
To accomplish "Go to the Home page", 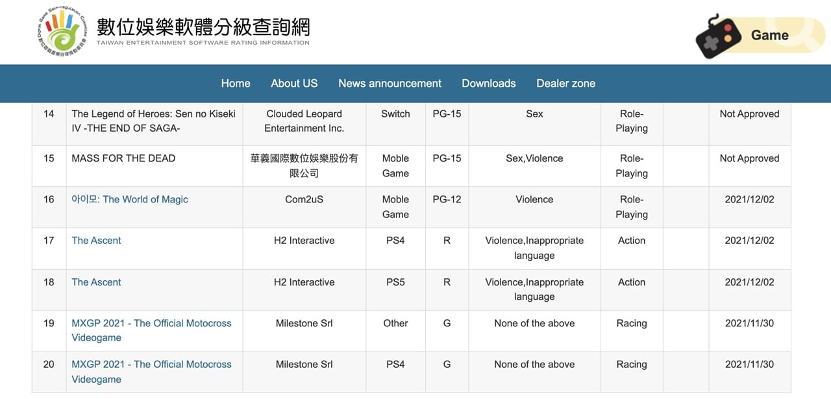I will [x=236, y=83].
